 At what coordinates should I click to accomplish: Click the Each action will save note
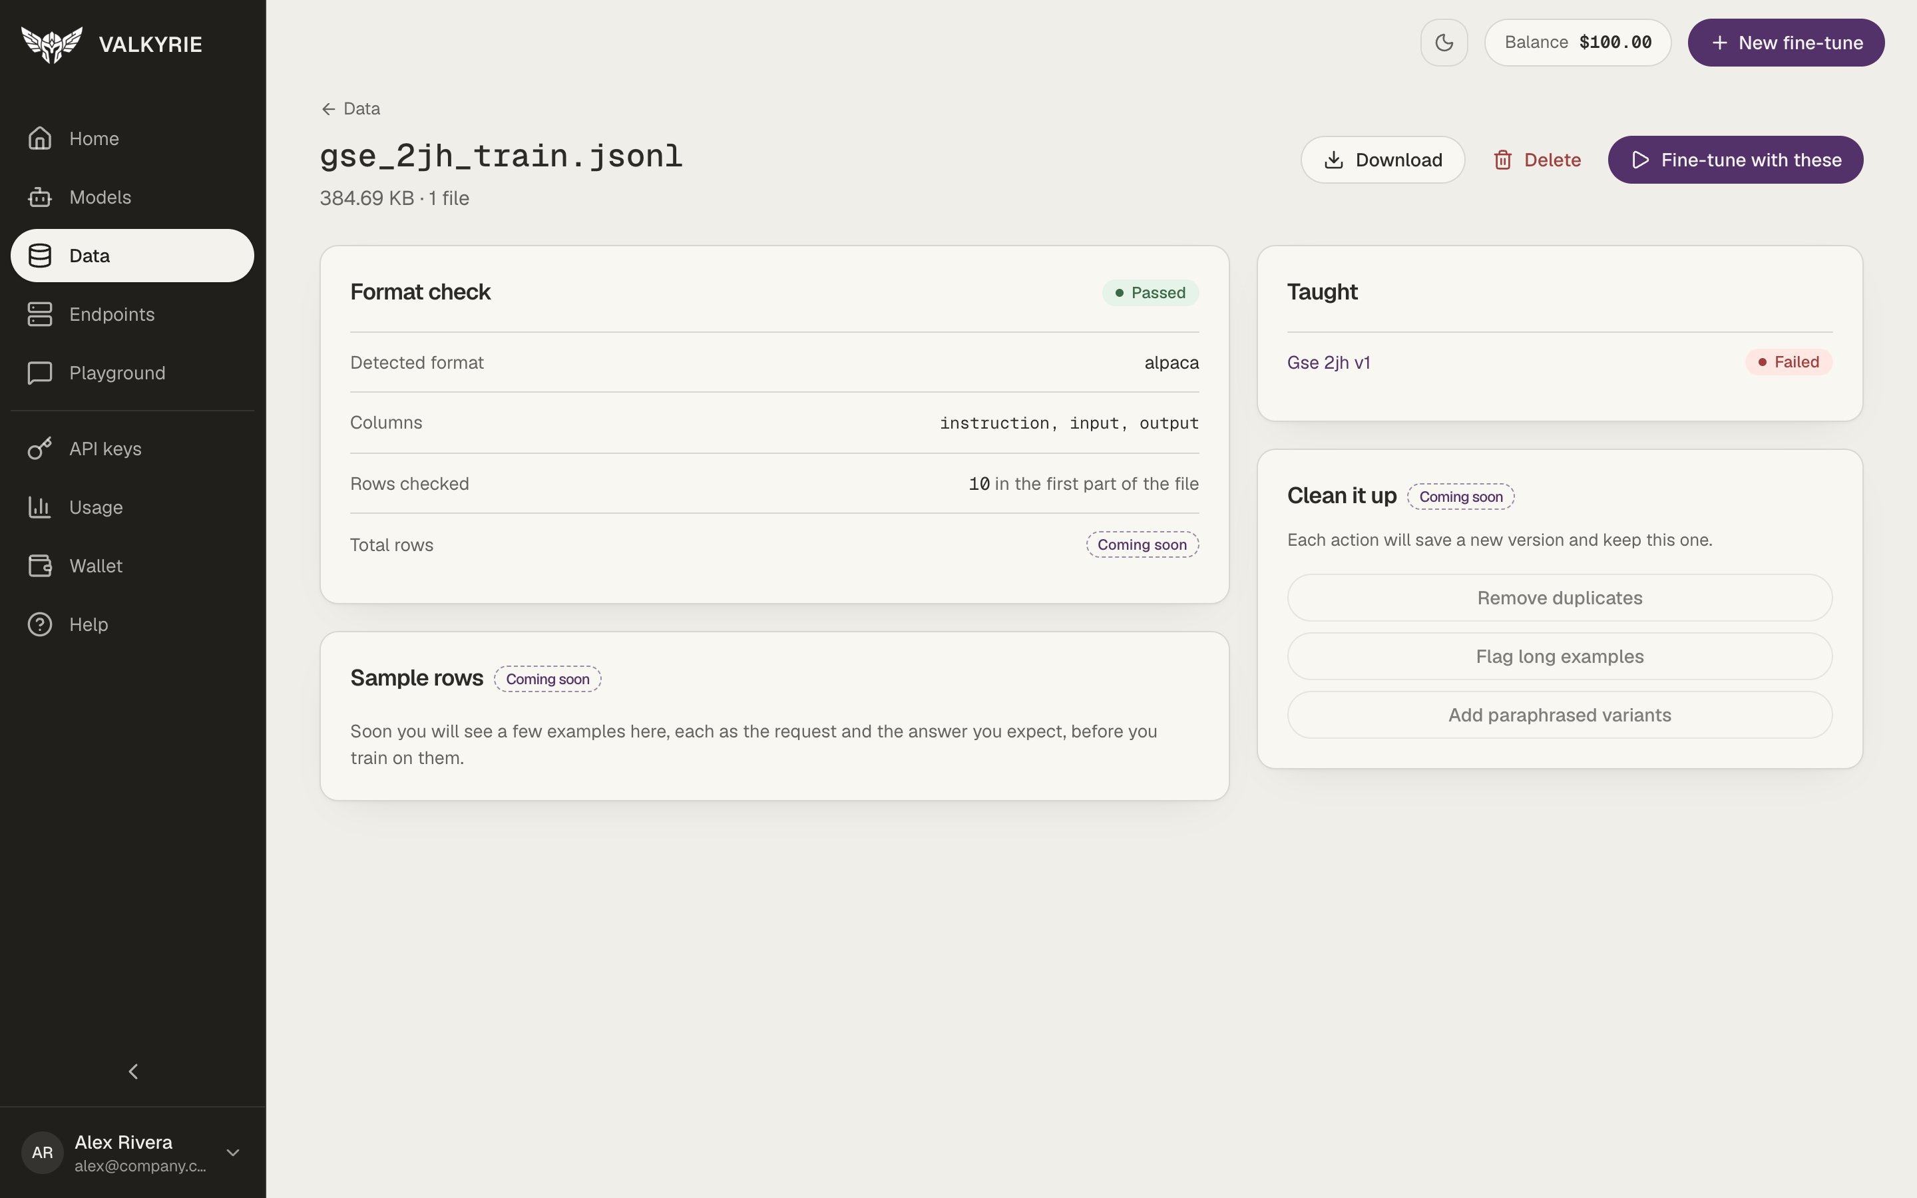pyautogui.click(x=1500, y=540)
